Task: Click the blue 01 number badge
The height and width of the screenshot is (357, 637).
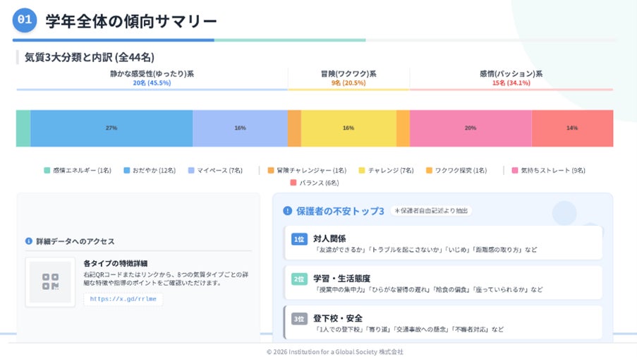Action: click(25, 20)
